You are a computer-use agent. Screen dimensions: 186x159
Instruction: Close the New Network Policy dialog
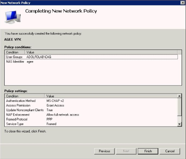click(182, 3)
